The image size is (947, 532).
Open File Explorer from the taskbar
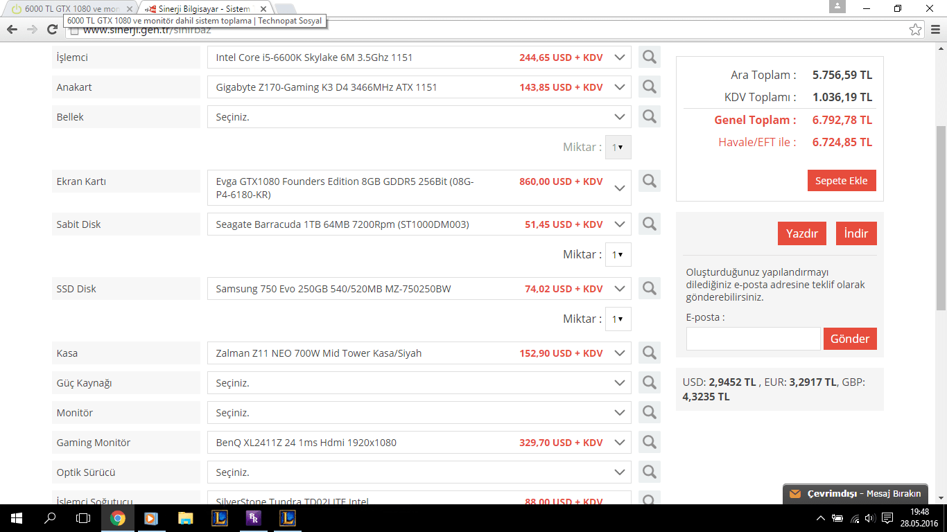click(185, 518)
